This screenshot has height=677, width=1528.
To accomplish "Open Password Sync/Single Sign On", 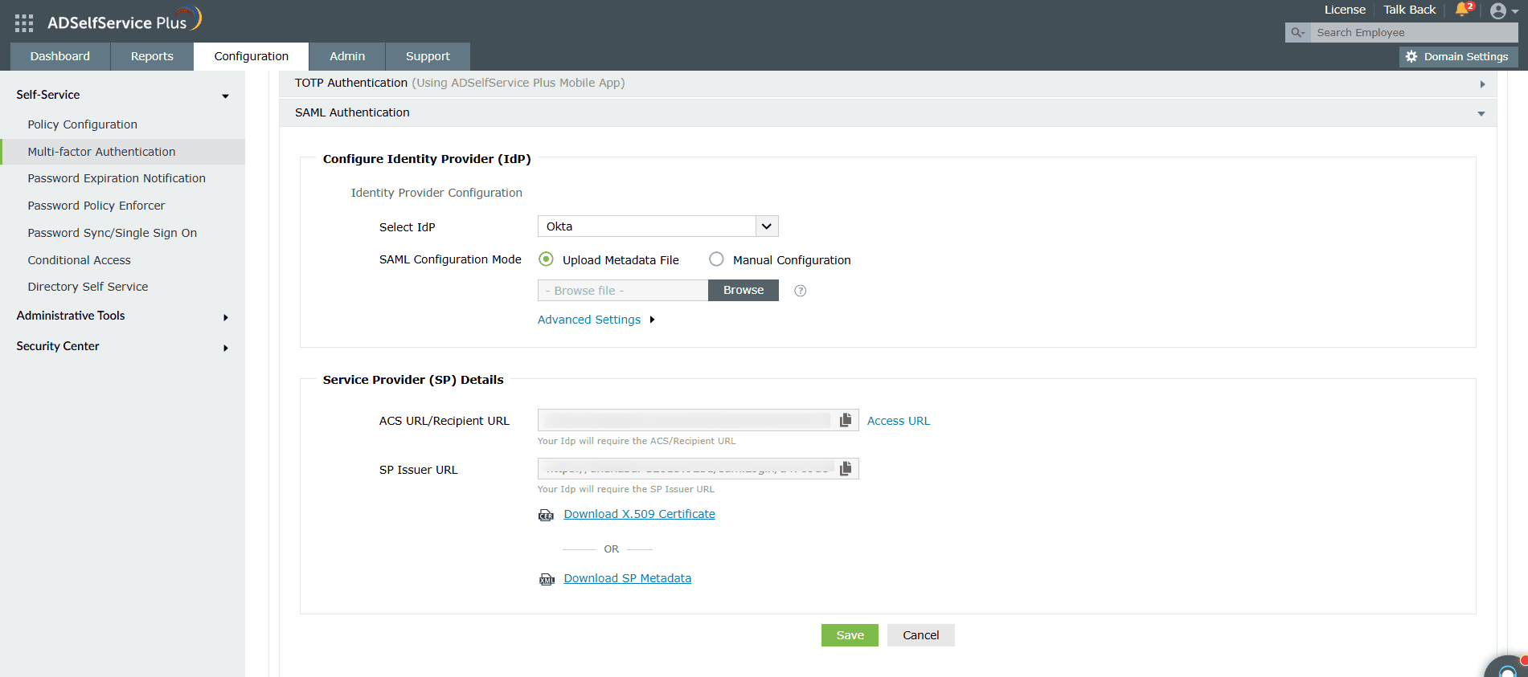I will 113,233.
